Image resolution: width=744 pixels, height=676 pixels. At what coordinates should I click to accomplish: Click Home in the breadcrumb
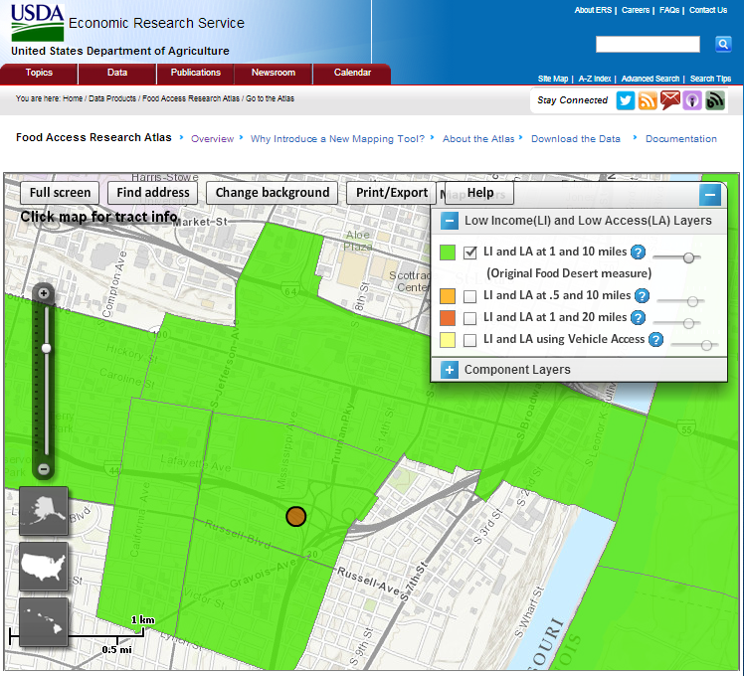[x=73, y=98]
